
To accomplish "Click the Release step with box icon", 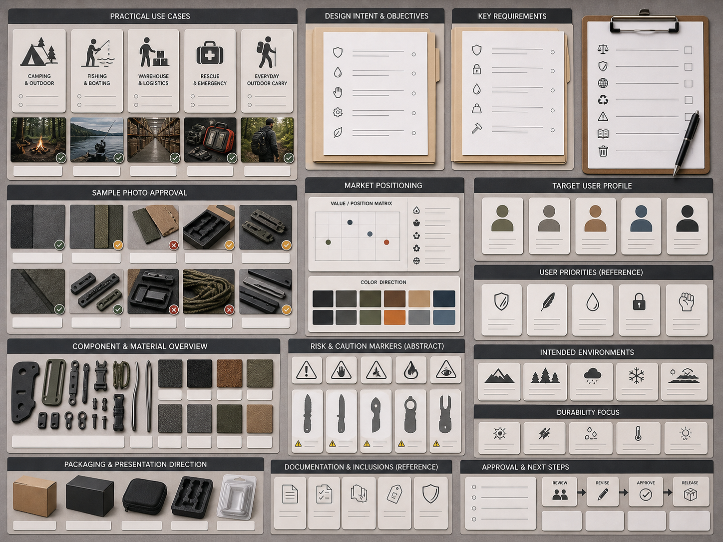I will 690,492.
